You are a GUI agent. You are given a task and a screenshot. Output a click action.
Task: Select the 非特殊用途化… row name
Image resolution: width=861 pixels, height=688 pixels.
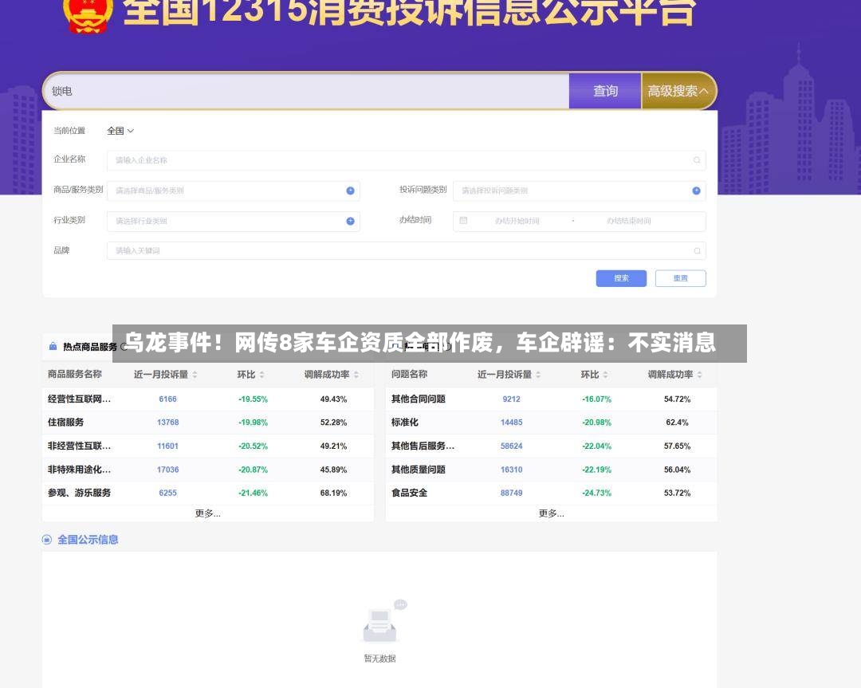point(79,470)
